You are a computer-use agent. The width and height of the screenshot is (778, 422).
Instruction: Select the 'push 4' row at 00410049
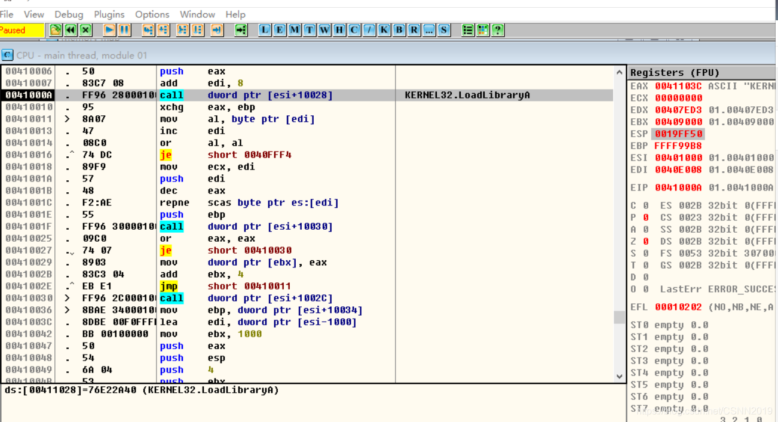point(307,369)
